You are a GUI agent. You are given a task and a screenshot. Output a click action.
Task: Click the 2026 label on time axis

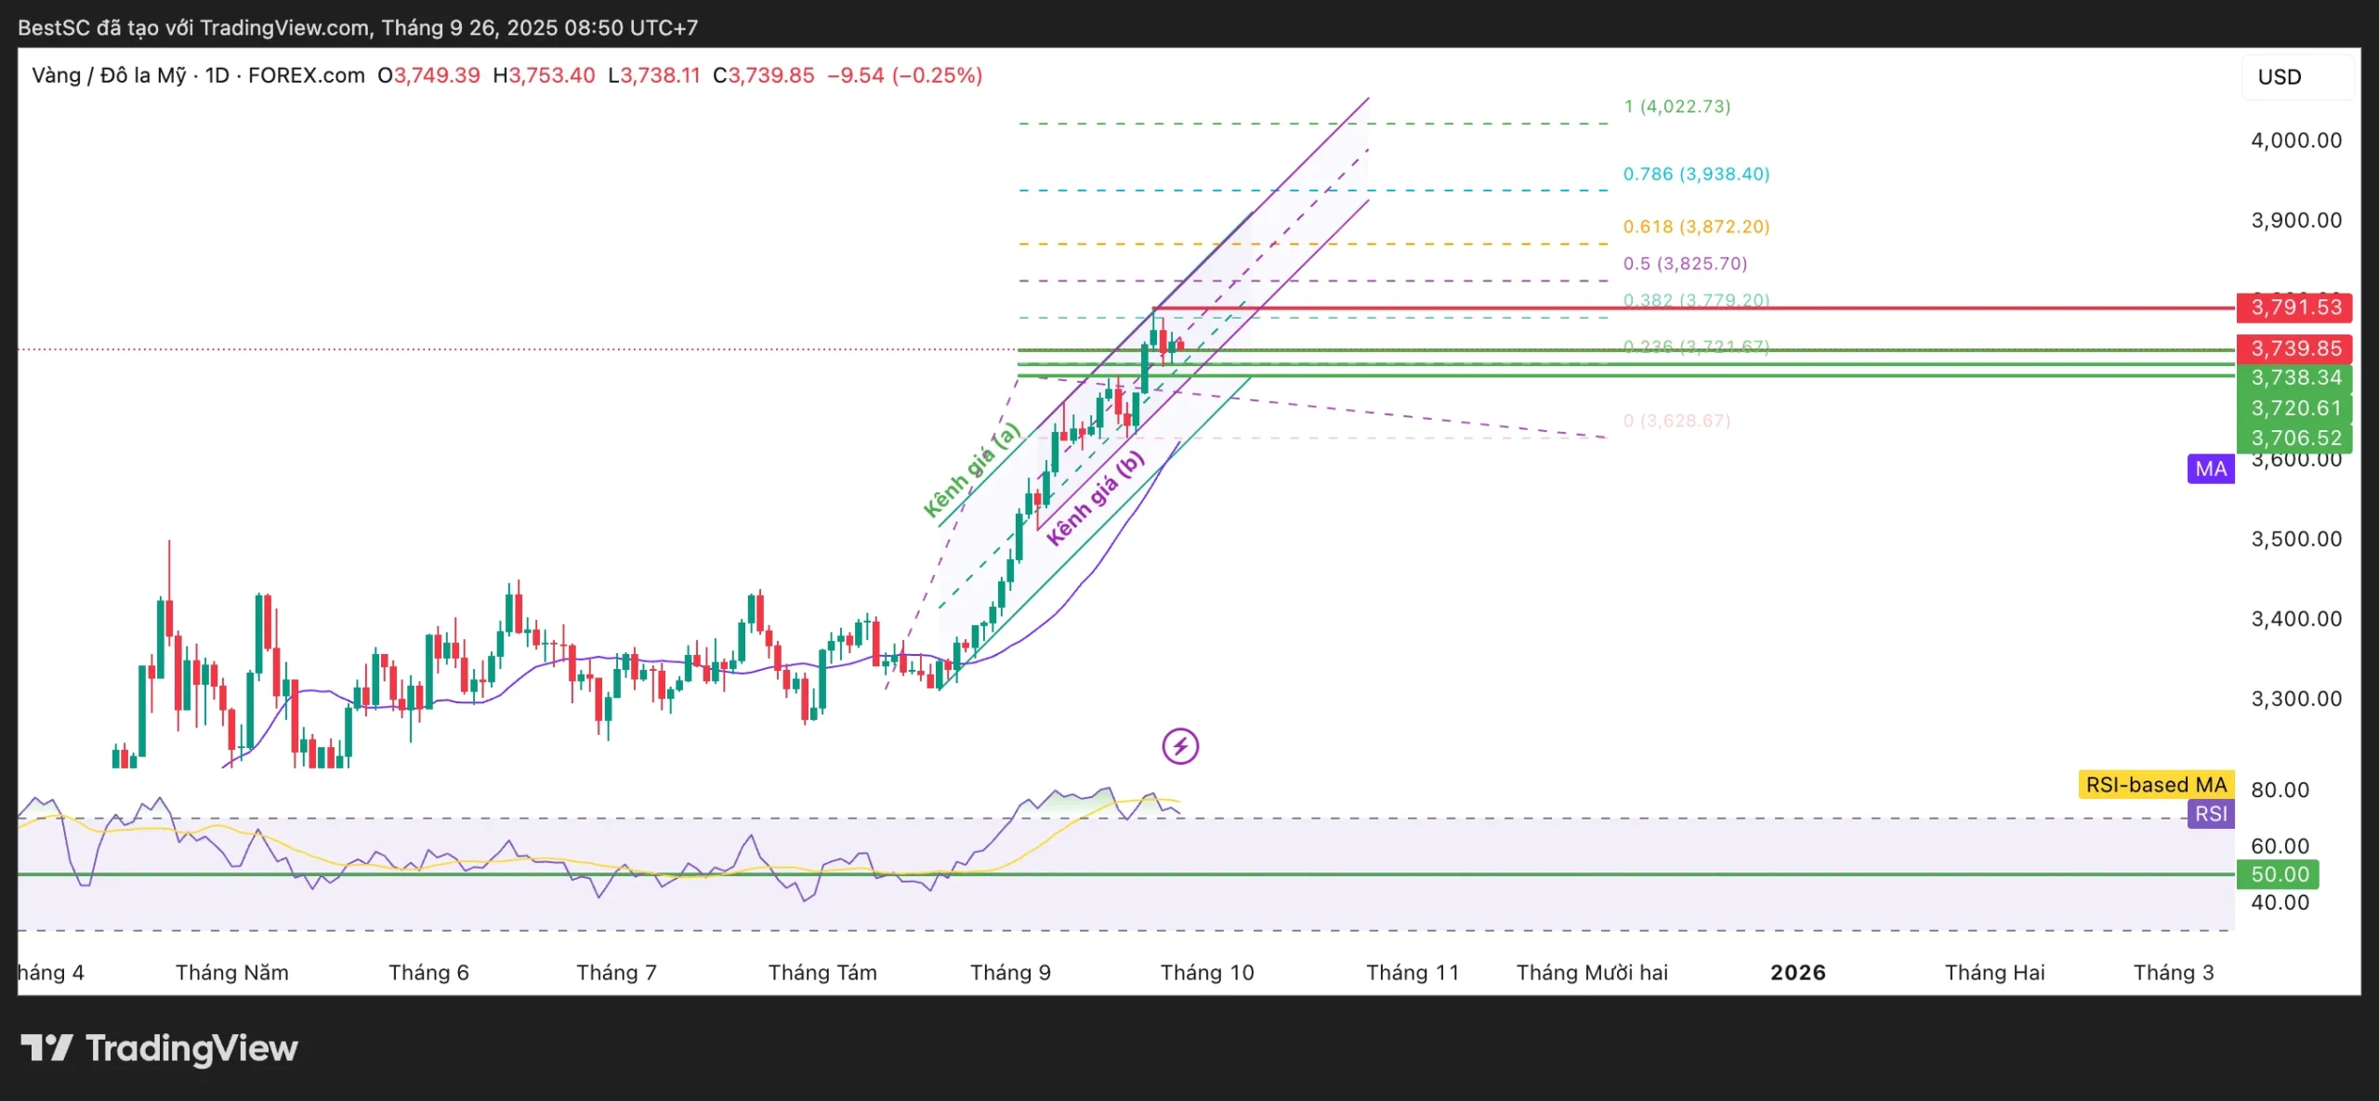point(1797,973)
